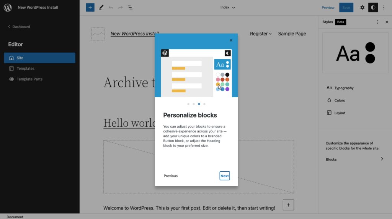Click the New WordPress Install site title in the page header

pos(134,34)
